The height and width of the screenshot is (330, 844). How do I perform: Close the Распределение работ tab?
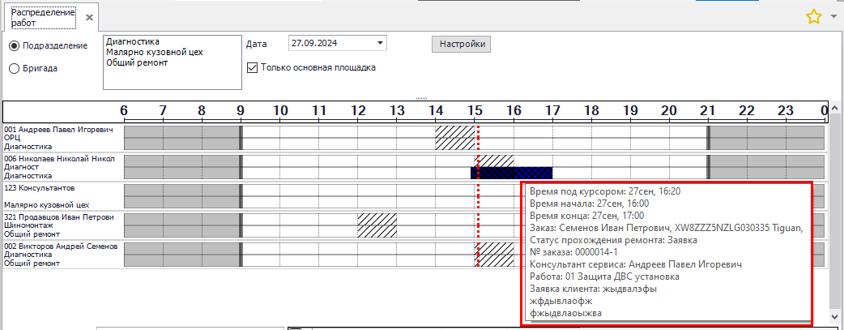tap(89, 17)
